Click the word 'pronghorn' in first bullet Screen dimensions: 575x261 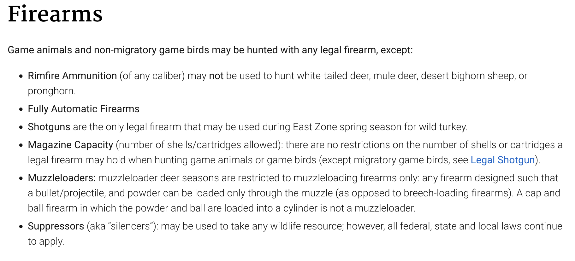click(50, 91)
